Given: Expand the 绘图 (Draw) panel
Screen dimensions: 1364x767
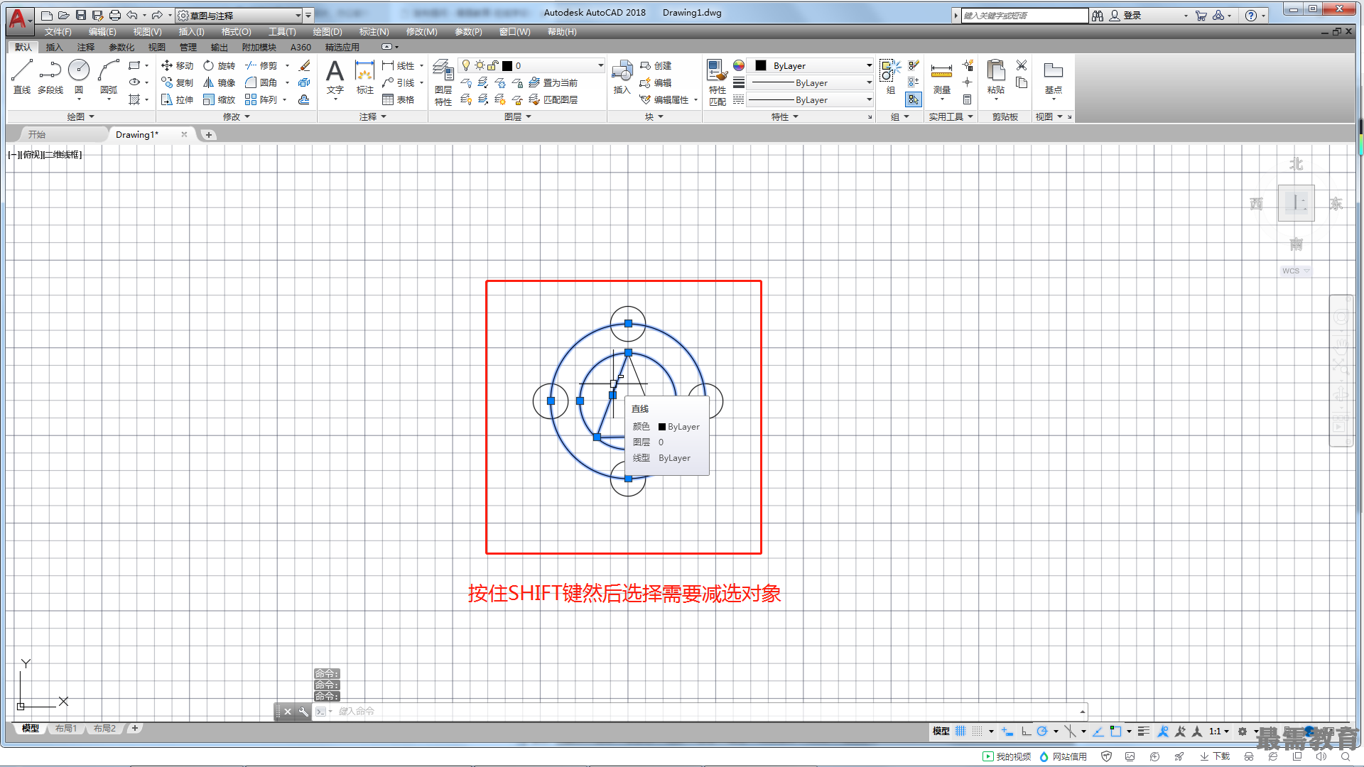Looking at the screenshot, I should 80,116.
